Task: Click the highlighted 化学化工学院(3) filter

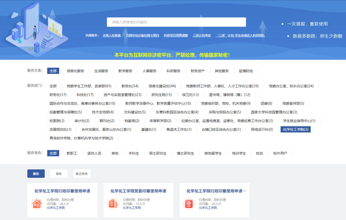Action: [x=296, y=129]
